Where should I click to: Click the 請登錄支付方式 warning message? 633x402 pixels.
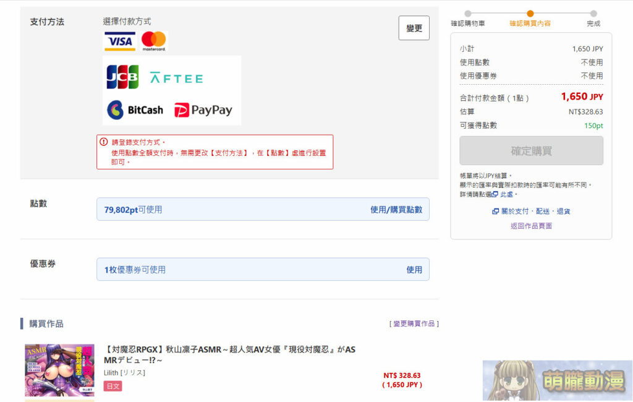(x=138, y=142)
